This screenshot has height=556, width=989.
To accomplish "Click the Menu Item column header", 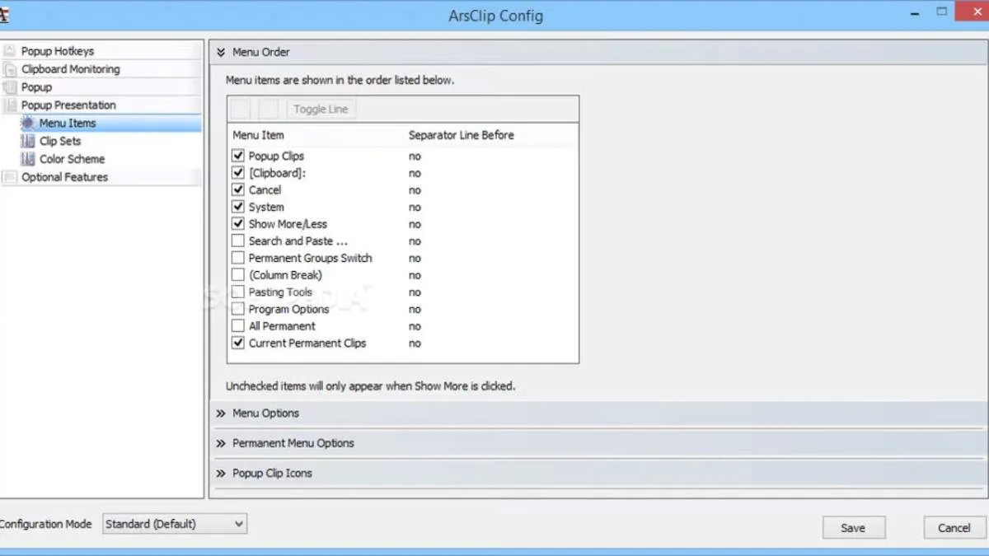I will 258,135.
